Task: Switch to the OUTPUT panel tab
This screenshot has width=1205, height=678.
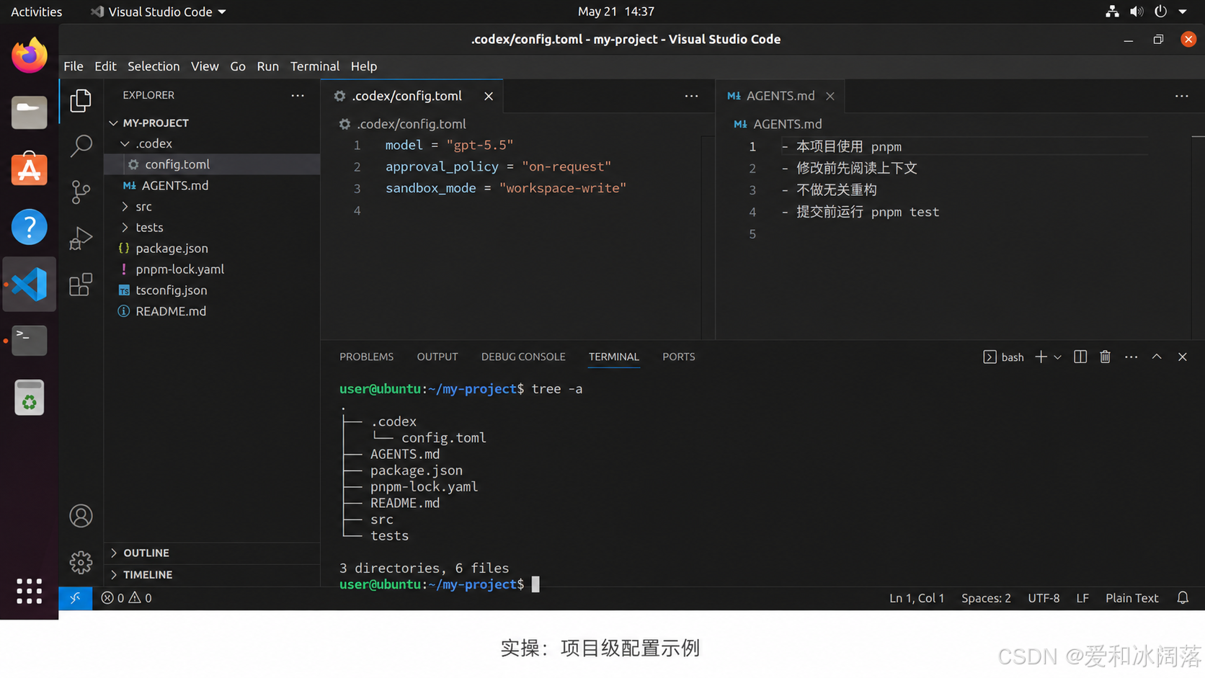Action: 437,357
